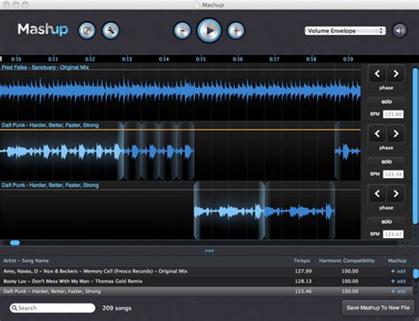Click the horizontal timeline scrollbar thumb
This screenshot has width=419, height=321.
[15, 243]
